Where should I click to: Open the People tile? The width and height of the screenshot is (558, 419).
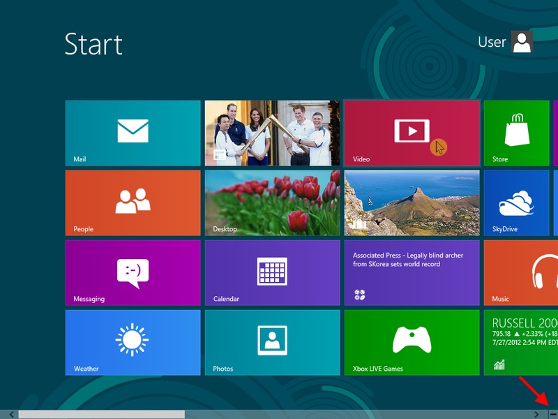point(133,203)
